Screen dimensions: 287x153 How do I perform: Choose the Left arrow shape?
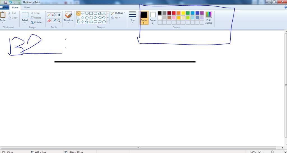99,18
